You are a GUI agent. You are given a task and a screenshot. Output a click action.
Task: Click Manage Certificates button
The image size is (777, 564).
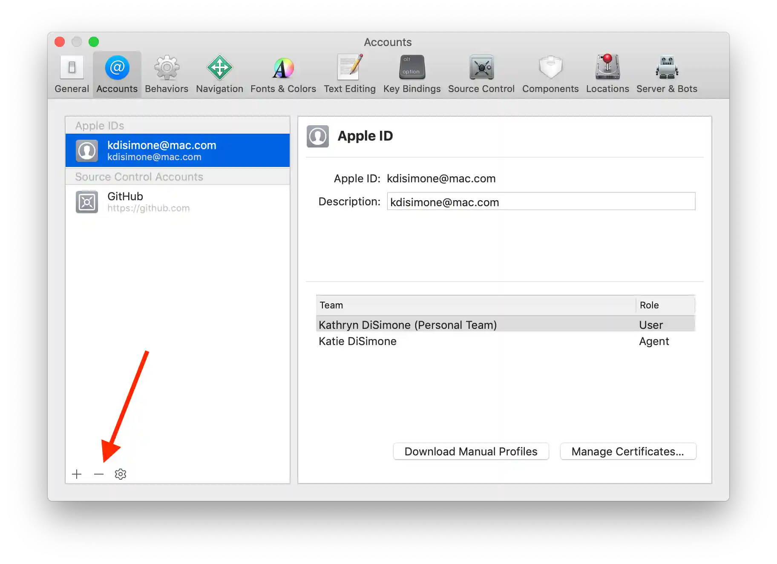(627, 451)
